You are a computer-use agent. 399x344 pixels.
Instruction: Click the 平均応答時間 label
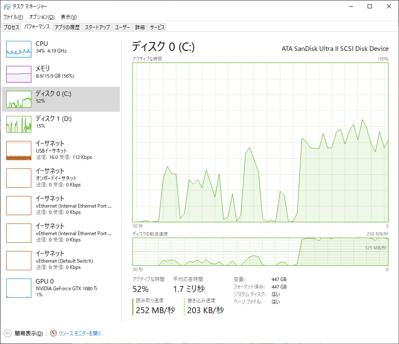point(188,279)
